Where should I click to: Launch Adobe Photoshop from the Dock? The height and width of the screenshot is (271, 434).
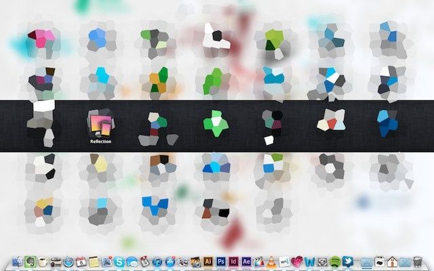point(221,262)
